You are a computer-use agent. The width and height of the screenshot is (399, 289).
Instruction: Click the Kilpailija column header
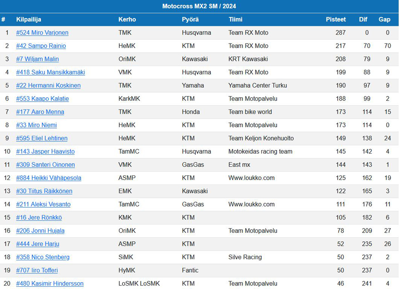pyautogui.click(x=29, y=20)
